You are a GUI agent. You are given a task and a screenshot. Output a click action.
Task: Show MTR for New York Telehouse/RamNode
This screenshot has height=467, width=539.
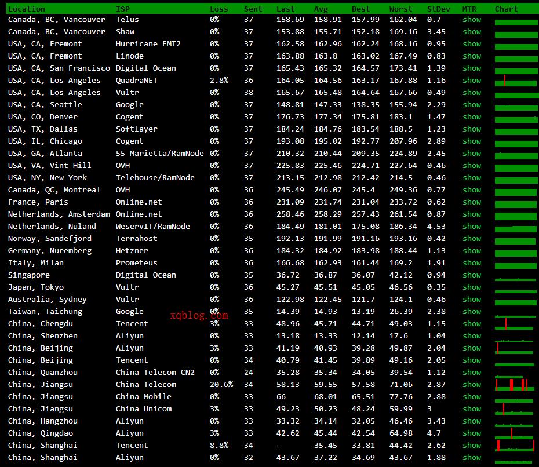[x=472, y=178]
